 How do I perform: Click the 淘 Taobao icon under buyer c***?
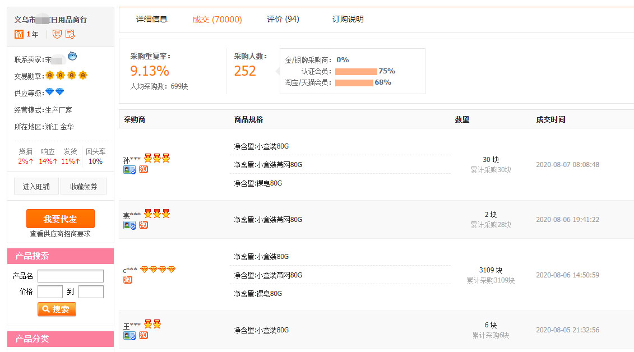(x=128, y=280)
